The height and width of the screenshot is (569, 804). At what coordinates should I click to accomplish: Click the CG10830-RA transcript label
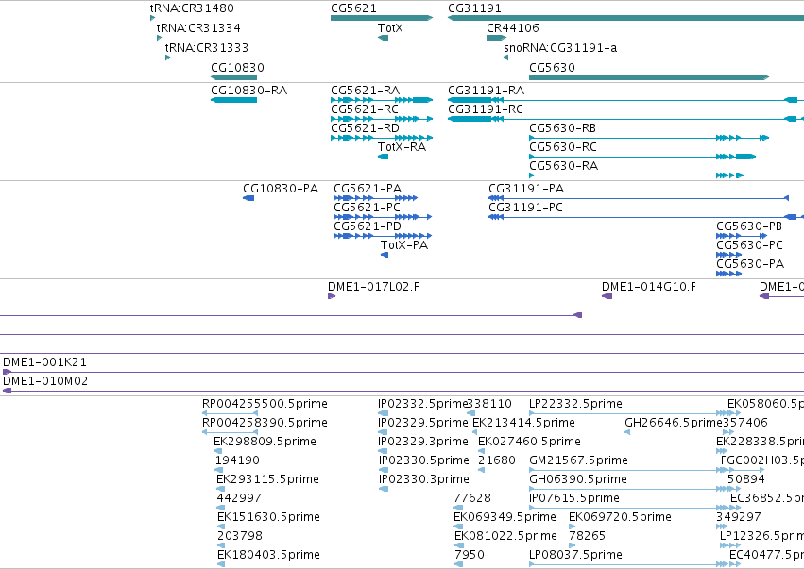249,91
